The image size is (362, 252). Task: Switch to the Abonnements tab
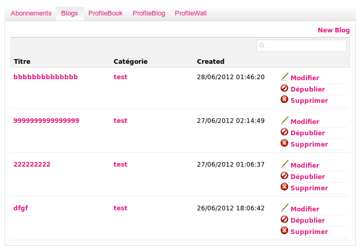(31, 13)
